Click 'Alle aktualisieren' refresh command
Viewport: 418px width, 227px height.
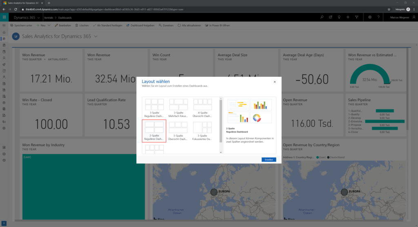[x=189, y=25]
